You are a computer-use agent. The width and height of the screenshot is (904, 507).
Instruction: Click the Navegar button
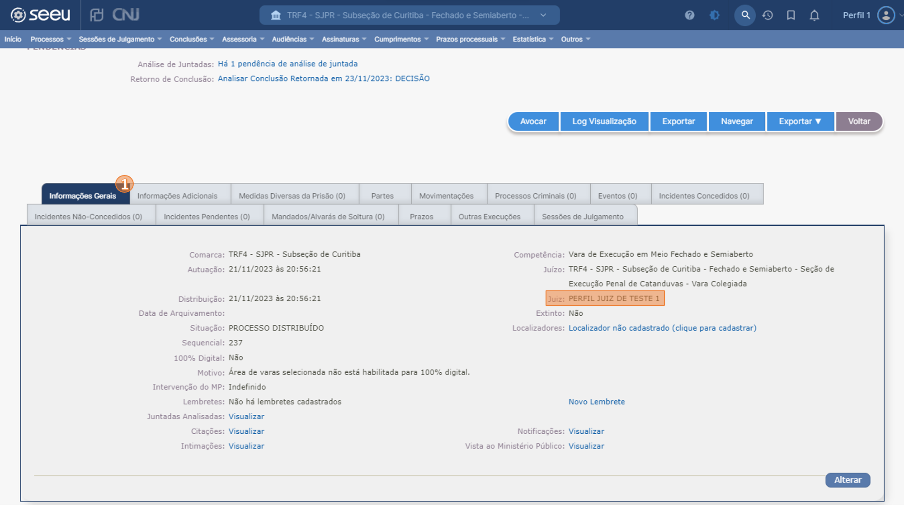pyautogui.click(x=737, y=121)
